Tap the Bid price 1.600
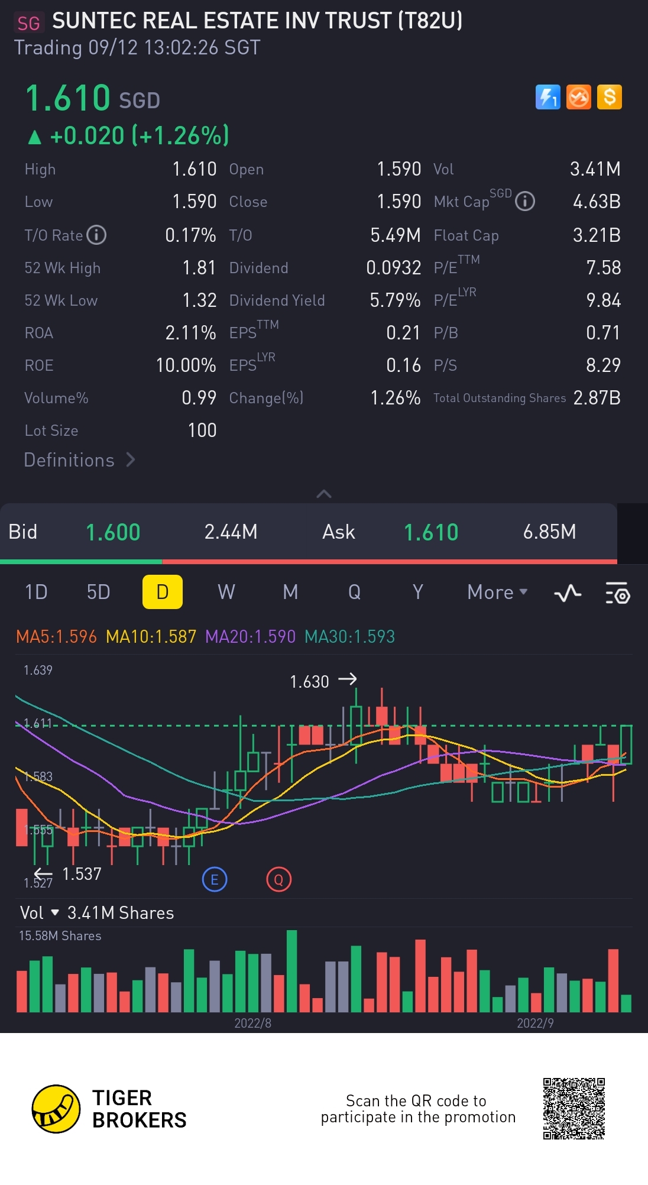Image resolution: width=648 pixels, height=1185 pixels. [x=113, y=532]
